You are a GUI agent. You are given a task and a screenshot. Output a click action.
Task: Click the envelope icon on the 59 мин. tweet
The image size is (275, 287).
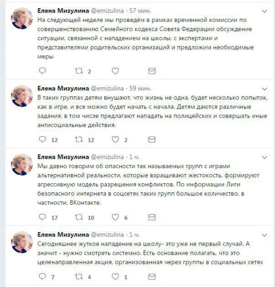pyautogui.click(x=152, y=140)
